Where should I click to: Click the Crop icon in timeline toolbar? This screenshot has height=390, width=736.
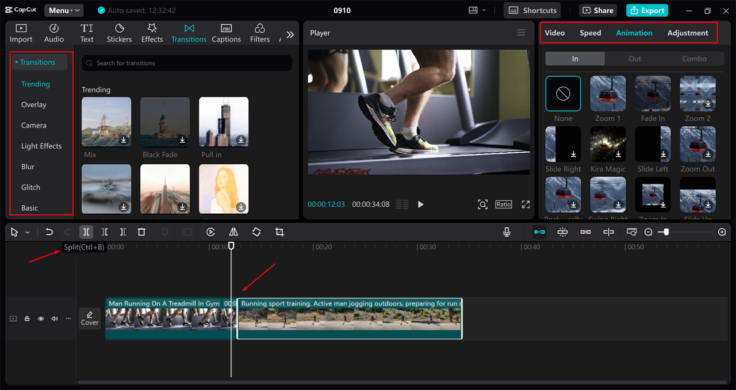(279, 232)
